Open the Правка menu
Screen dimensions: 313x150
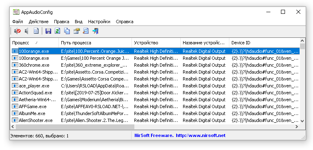61,22
